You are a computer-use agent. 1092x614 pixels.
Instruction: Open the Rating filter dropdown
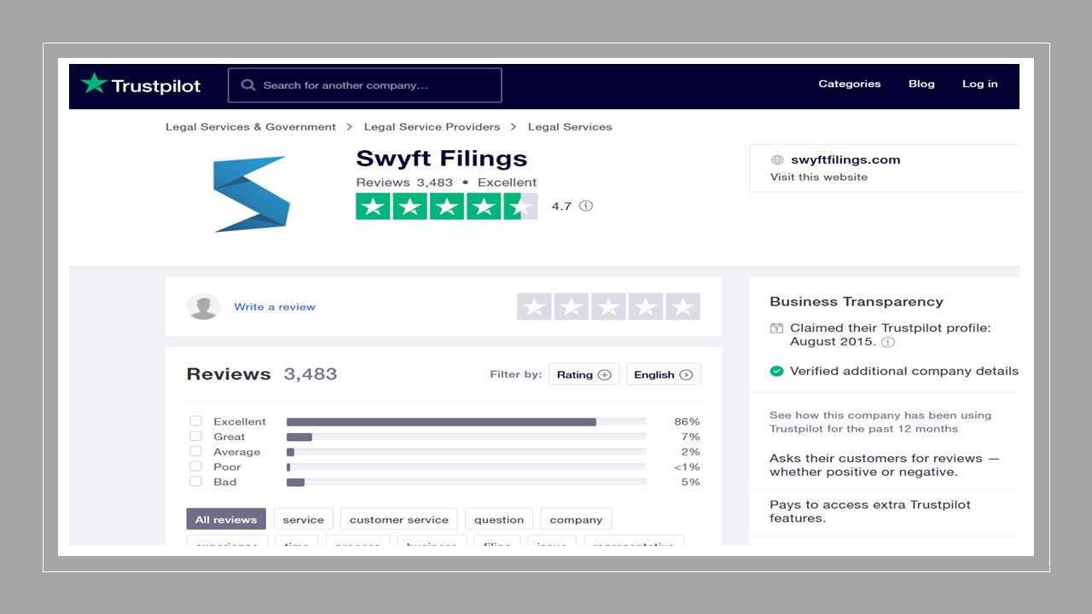[x=584, y=374]
